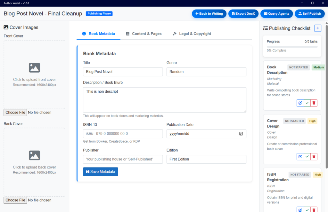
Task: Switch to the Content & Pages tab
Action: click(143, 34)
